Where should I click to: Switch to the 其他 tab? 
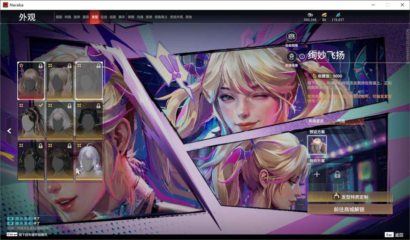[x=189, y=17]
